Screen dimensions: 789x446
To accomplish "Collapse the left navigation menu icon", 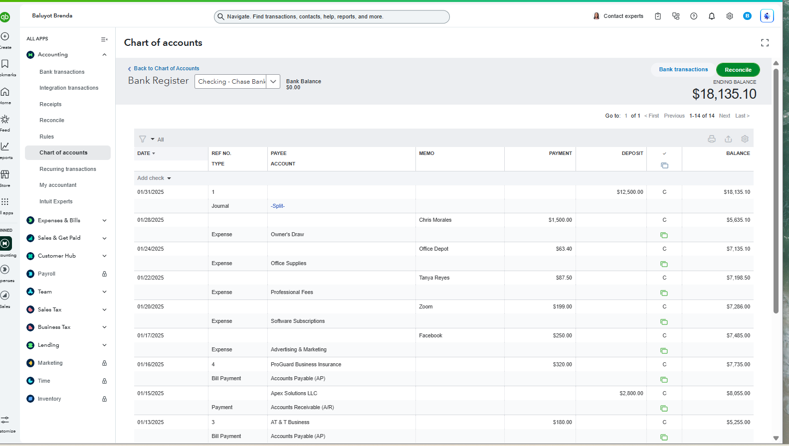I will 104,39.
